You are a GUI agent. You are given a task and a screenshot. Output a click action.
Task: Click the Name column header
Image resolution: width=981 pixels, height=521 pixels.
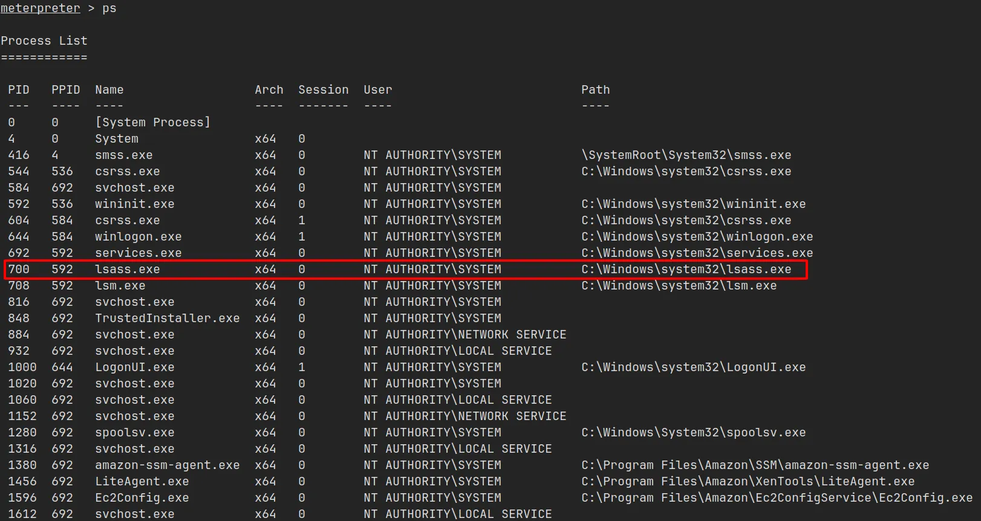(x=109, y=90)
